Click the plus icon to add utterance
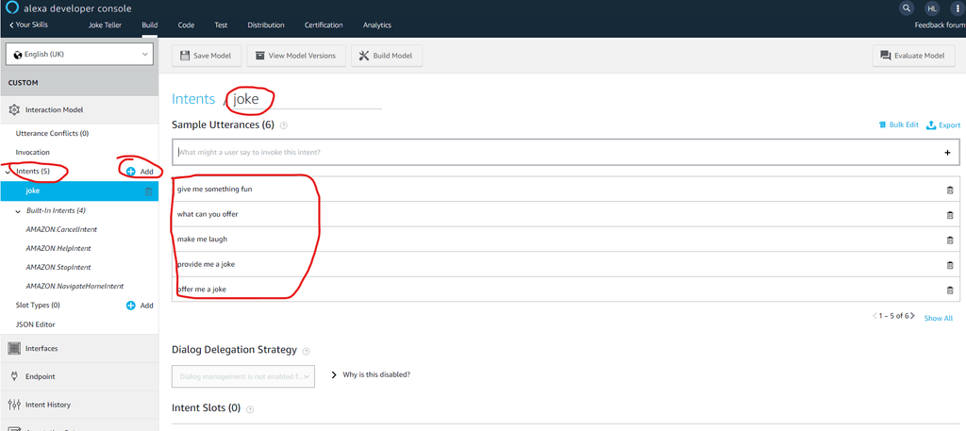Image resolution: width=966 pixels, height=431 pixels. click(x=947, y=152)
